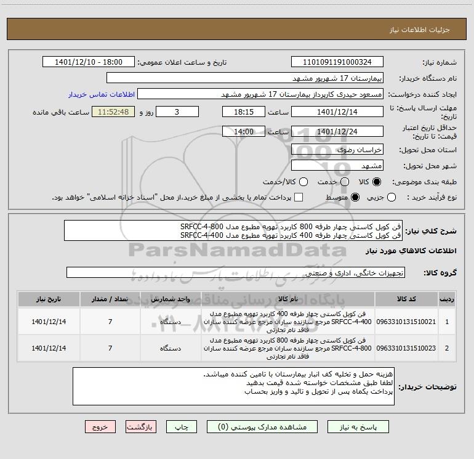The height and width of the screenshot is (459, 474).
Task: Click the بازگشت back button
Action: pos(141,426)
